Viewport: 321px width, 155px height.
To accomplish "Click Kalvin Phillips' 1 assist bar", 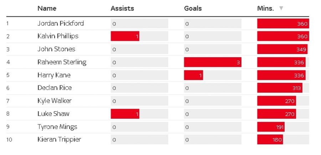I will point(125,36).
